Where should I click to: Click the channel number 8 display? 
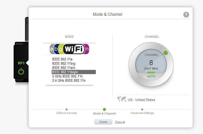(151, 63)
